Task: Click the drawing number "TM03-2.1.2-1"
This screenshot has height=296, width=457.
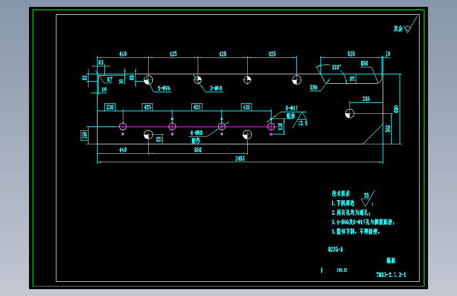Action: click(x=391, y=275)
